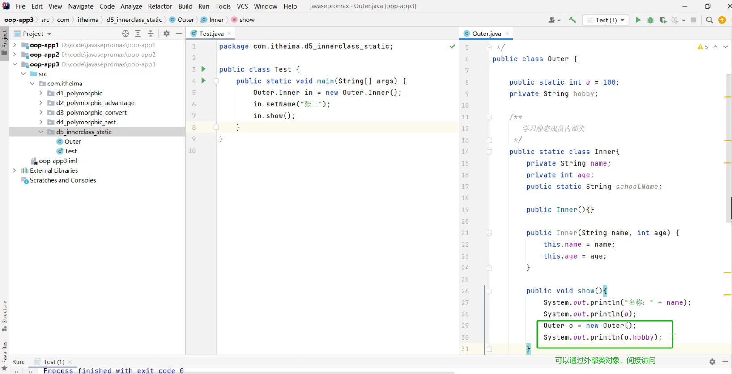Expand all in Project panel
The width and height of the screenshot is (732, 374).
point(138,34)
